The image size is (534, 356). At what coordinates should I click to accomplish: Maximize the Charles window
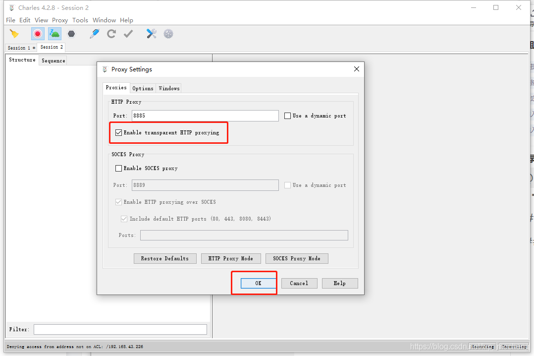pos(496,7)
